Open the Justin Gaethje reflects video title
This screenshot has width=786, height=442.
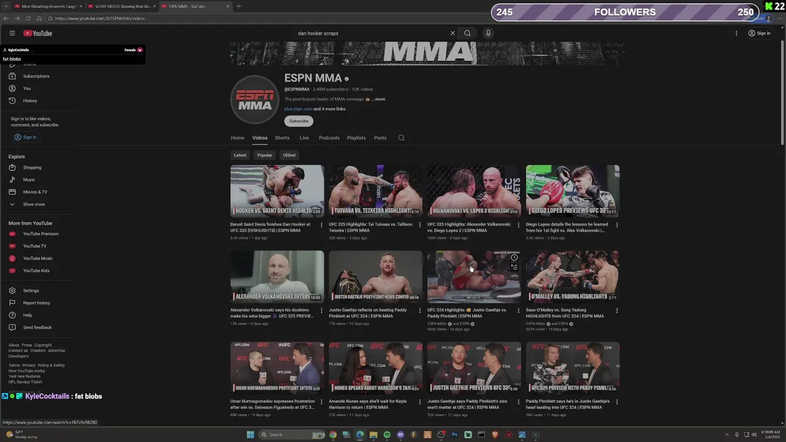tap(368, 313)
